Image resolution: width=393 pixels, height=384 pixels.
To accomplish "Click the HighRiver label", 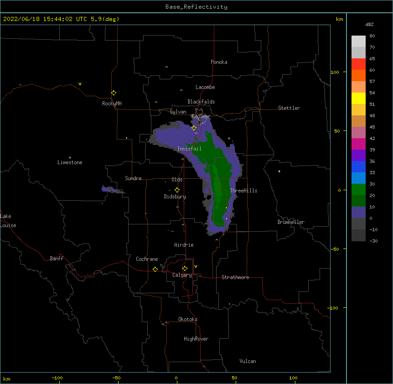I will (x=196, y=339).
